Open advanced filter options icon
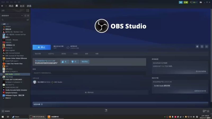Viewport: 212px width, 119px height. (x=28, y=20)
